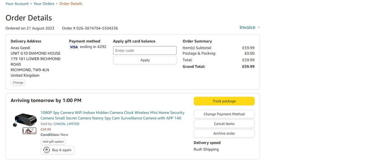Apply the gift card balance code
389x163 pixels.
click(x=145, y=60)
